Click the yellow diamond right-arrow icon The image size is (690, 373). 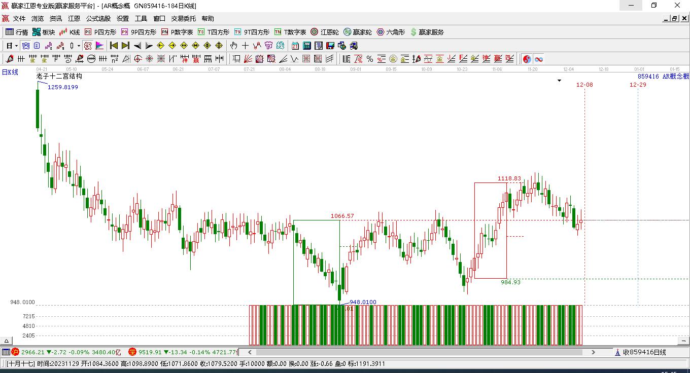click(172, 46)
